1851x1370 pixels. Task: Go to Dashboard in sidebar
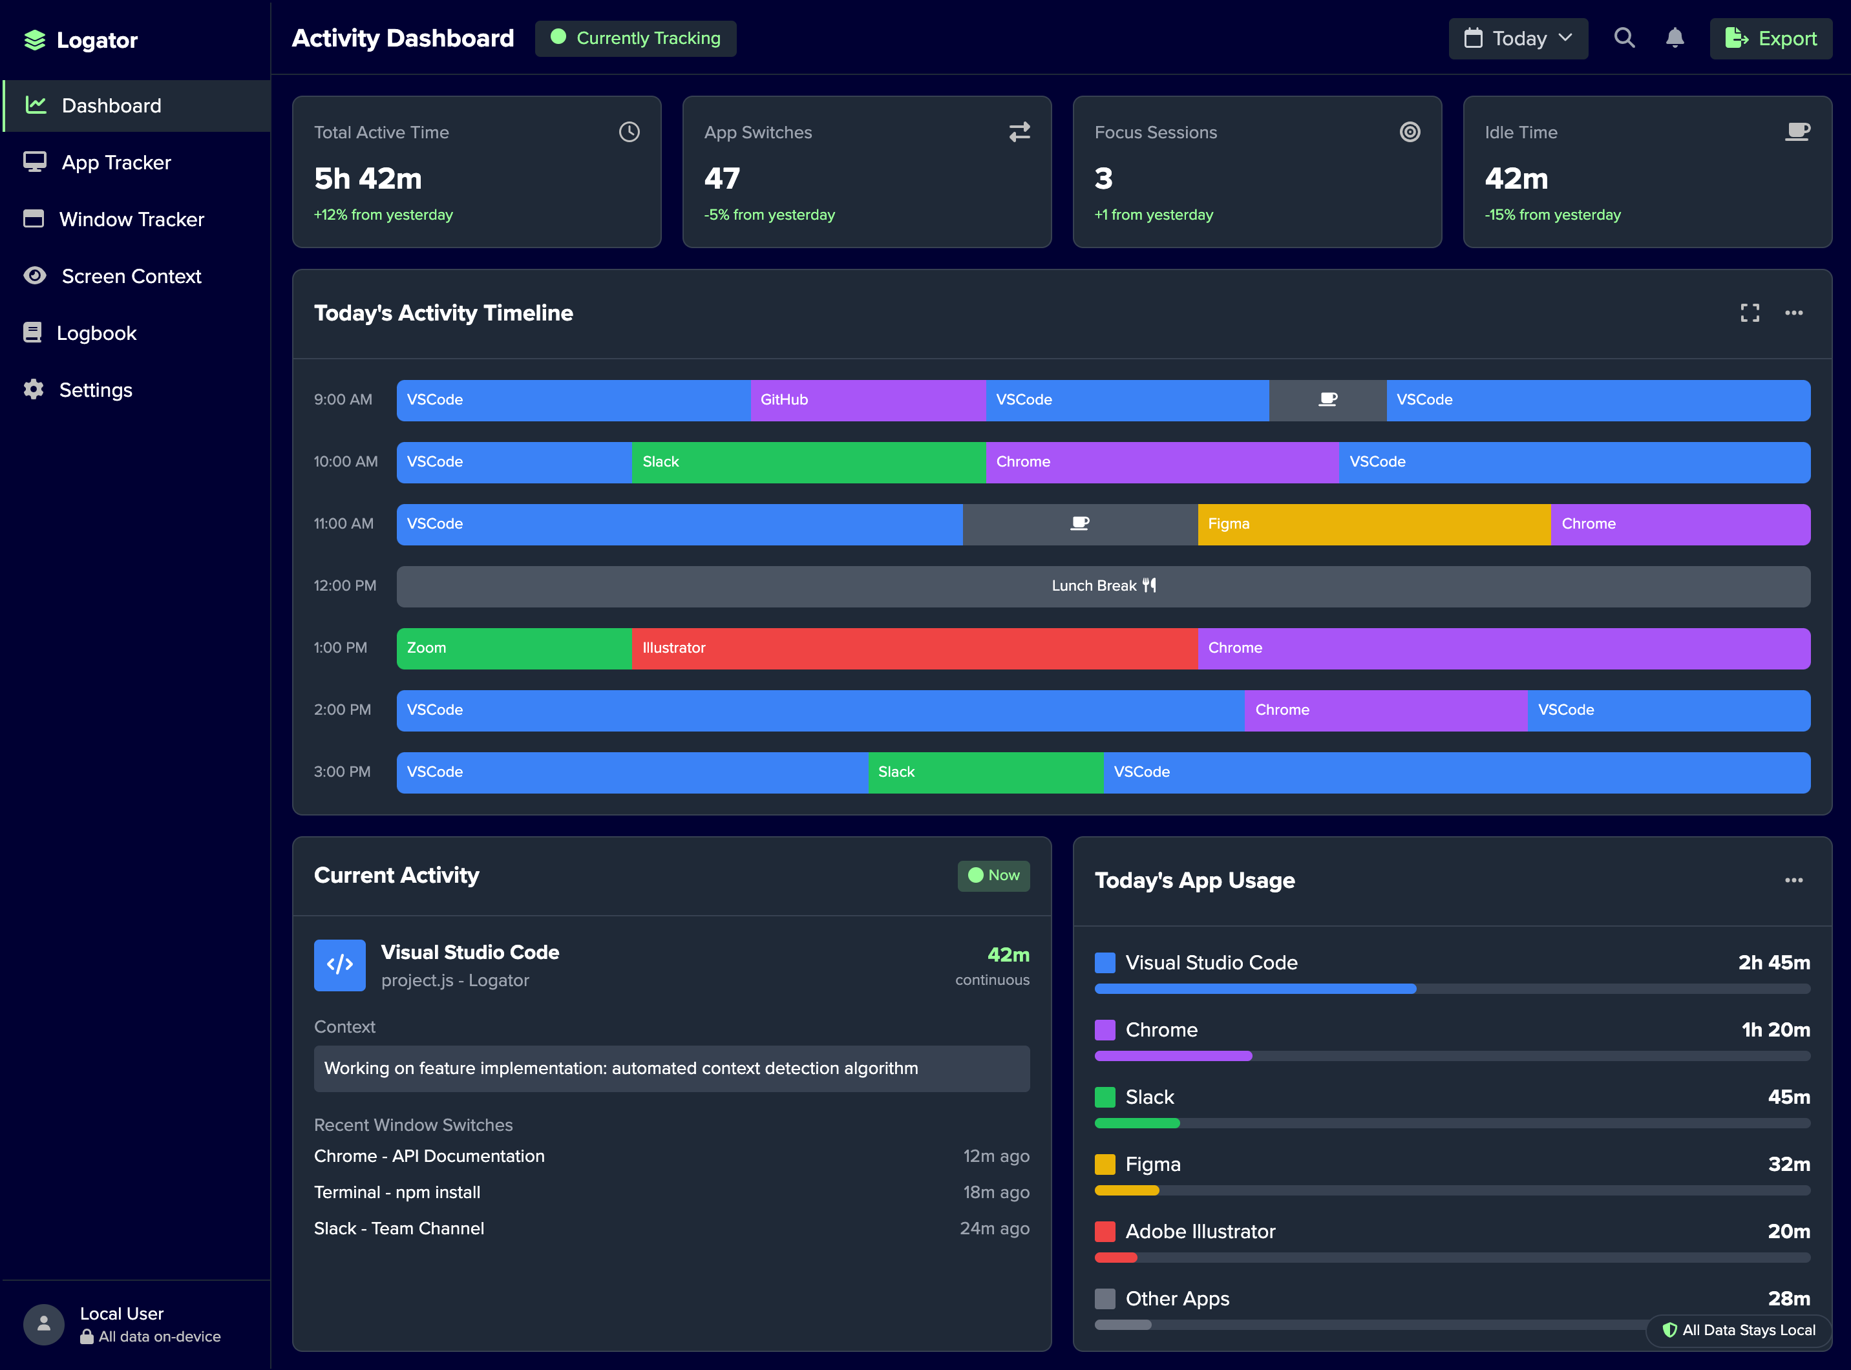pos(137,105)
